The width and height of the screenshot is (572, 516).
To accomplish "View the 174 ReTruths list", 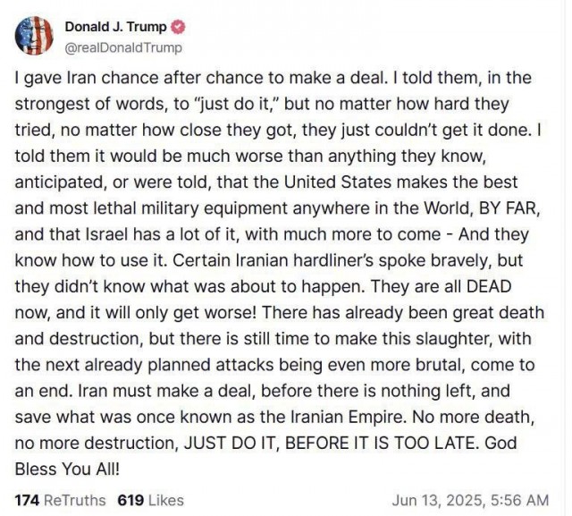I will [x=60, y=500].
